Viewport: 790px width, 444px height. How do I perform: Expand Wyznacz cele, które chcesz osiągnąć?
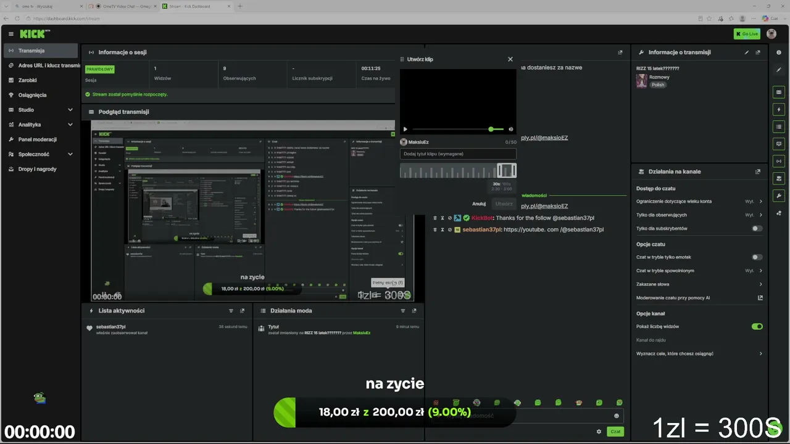pyautogui.click(x=699, y=353)
